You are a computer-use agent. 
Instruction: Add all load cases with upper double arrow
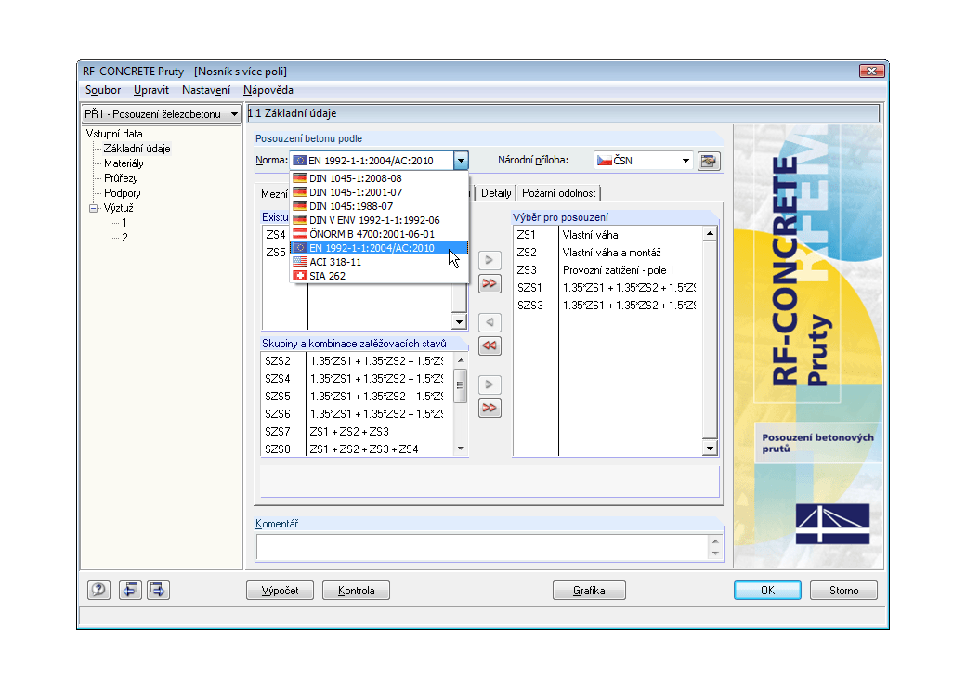pyautogui.click(x=490, y=283)
